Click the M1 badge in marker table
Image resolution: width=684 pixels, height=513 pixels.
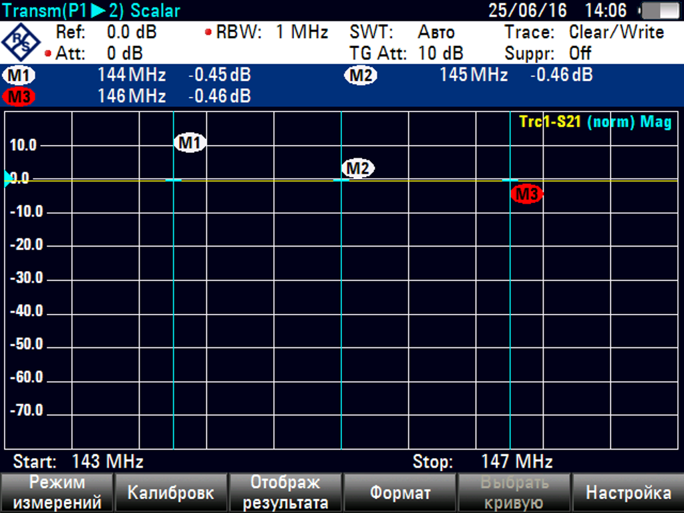click(x=19, y=75)
